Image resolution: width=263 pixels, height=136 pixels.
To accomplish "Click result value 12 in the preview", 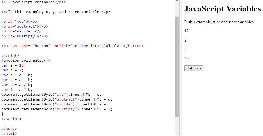I will [x=186, y=31].
